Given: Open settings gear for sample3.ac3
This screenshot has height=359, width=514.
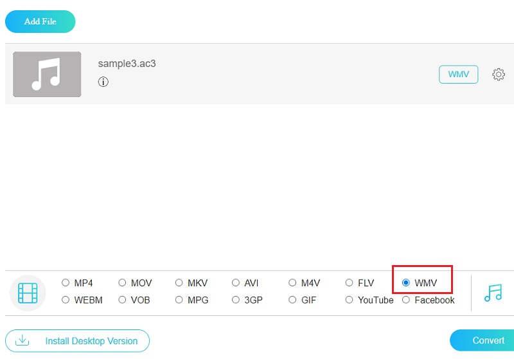Looking at the screenshot, I should [x=498, y=75].
